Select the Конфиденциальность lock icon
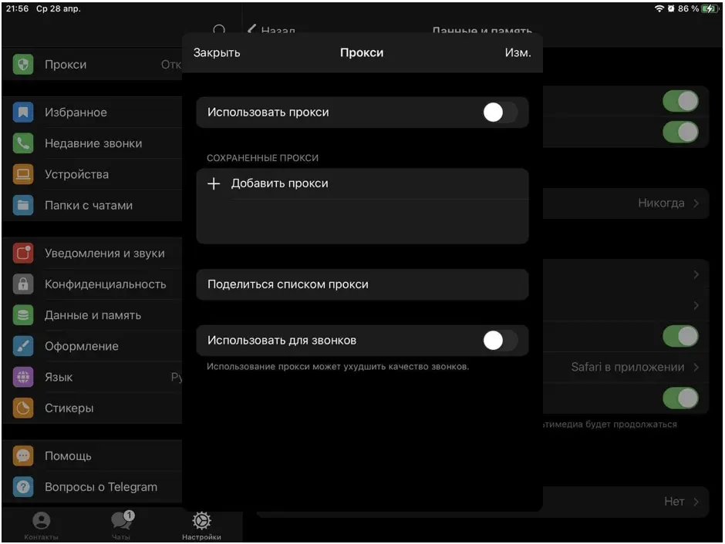Screen dimensions: 725x544 [x=22, y=284]
